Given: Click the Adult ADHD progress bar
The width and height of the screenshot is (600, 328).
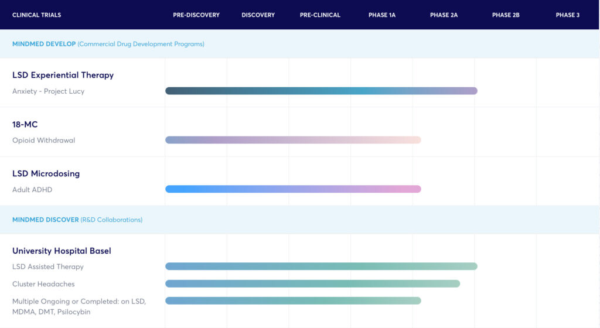Looking at the screenshot, I should point(293,189).
